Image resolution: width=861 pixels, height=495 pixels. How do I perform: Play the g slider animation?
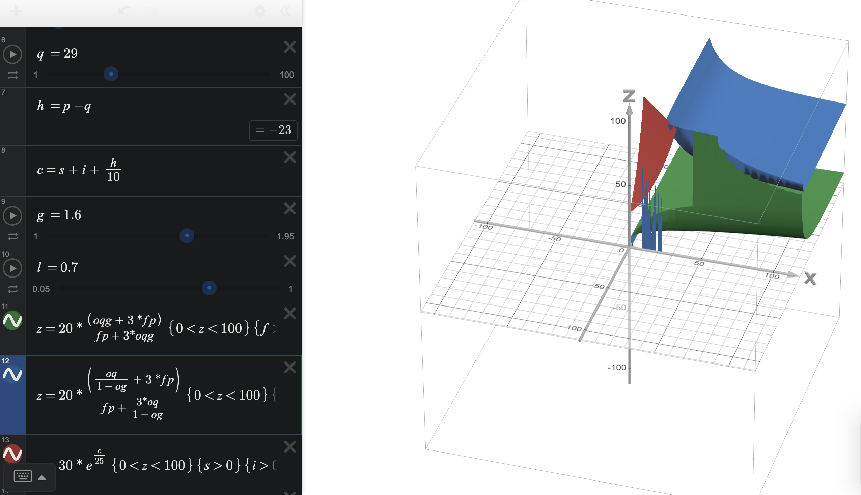click(12, 215)
